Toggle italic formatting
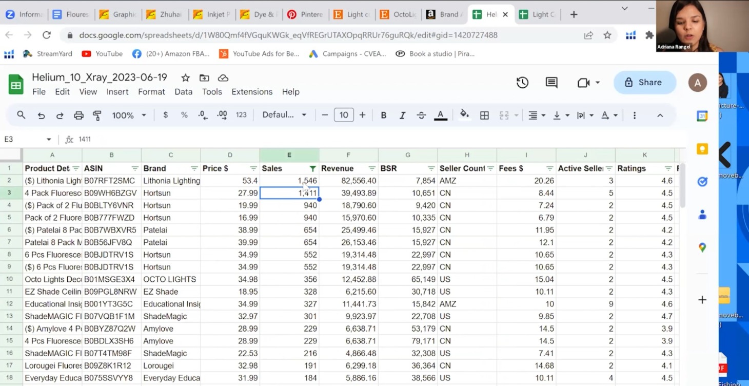This screenshot has width=749, height=386. pos(402,115)
